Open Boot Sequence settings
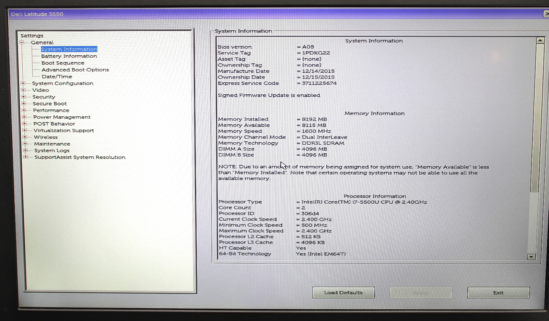Image resolution: width=549 pixels, height=321 pixels. click(63, 63)
